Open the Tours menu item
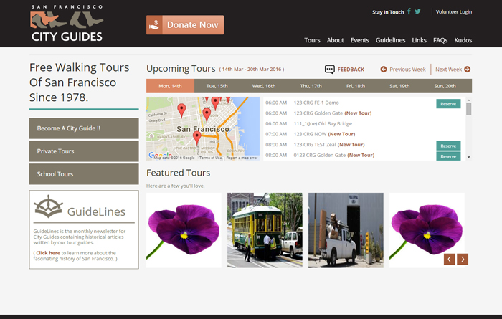 coord(312,40)
